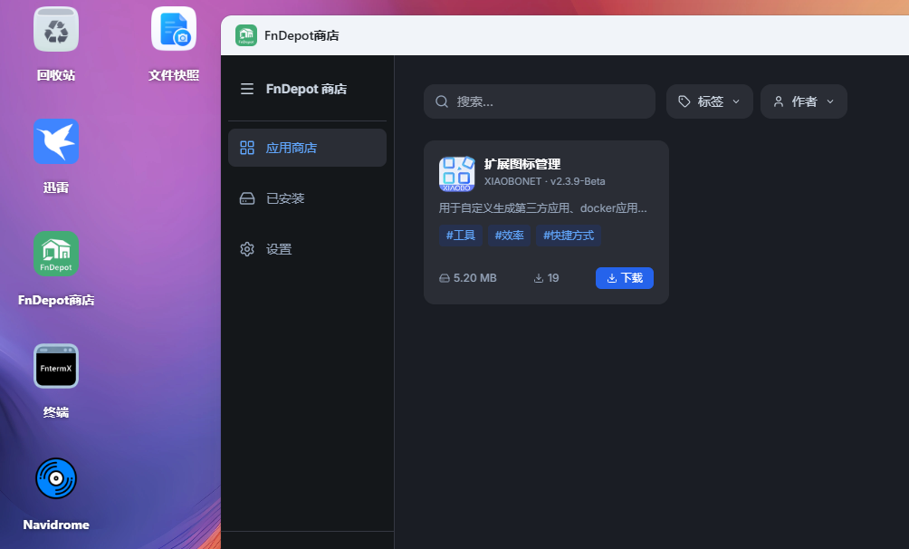Open the 扩展图标管理 app title
The width and height of the screenshot is (909, 549).
click(x=522, y=164)
